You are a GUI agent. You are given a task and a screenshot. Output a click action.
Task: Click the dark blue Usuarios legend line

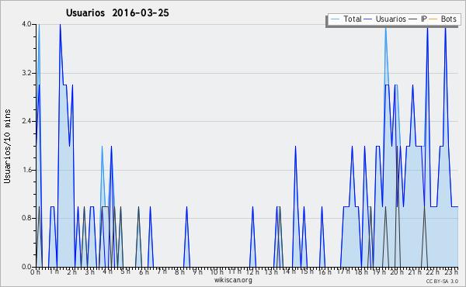[368, 19]
